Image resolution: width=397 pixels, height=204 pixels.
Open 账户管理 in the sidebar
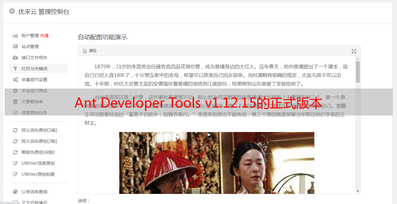pos(30,36)
